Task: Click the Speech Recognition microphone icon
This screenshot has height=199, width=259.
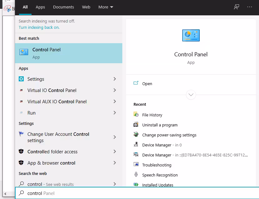Action: [136, 175]
